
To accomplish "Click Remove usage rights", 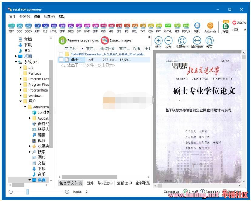I will (79, 40).
